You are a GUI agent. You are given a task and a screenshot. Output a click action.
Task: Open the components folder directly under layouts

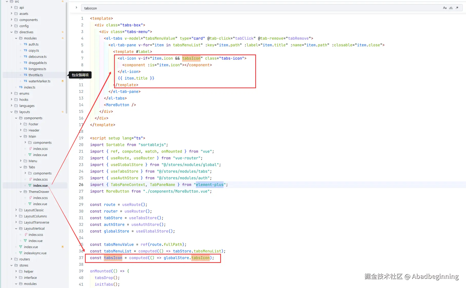pos(33,118)
